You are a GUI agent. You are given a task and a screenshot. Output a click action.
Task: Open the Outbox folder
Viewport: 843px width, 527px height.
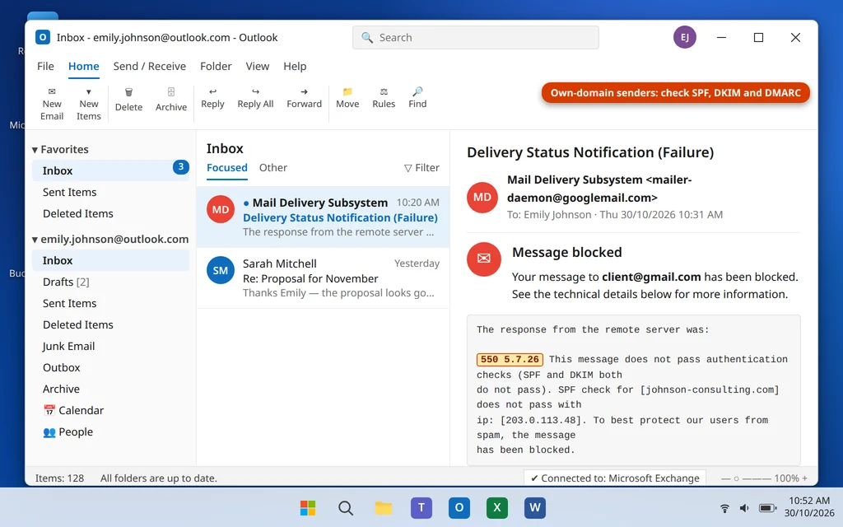110,368
